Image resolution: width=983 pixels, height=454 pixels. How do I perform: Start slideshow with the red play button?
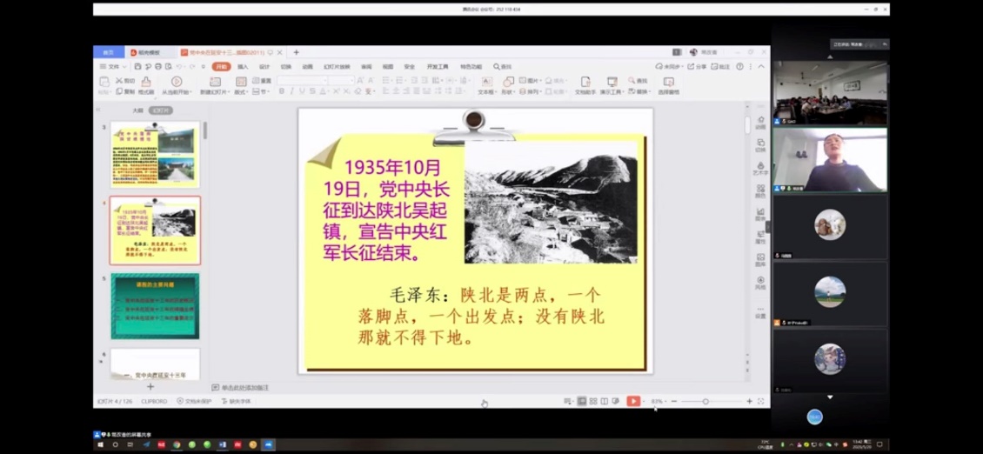[633, 401]
